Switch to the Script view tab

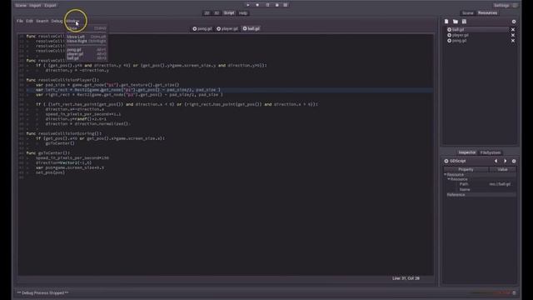tap(229, 13)
